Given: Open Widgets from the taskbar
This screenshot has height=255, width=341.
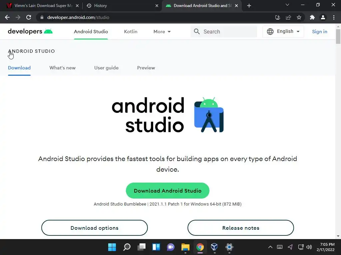Looking at the screenshot, I should (x=156, y=247).
